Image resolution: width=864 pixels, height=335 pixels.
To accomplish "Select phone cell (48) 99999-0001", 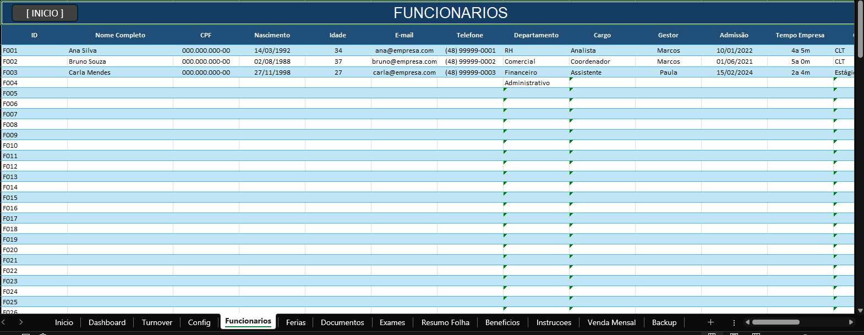I will point(470,51).
